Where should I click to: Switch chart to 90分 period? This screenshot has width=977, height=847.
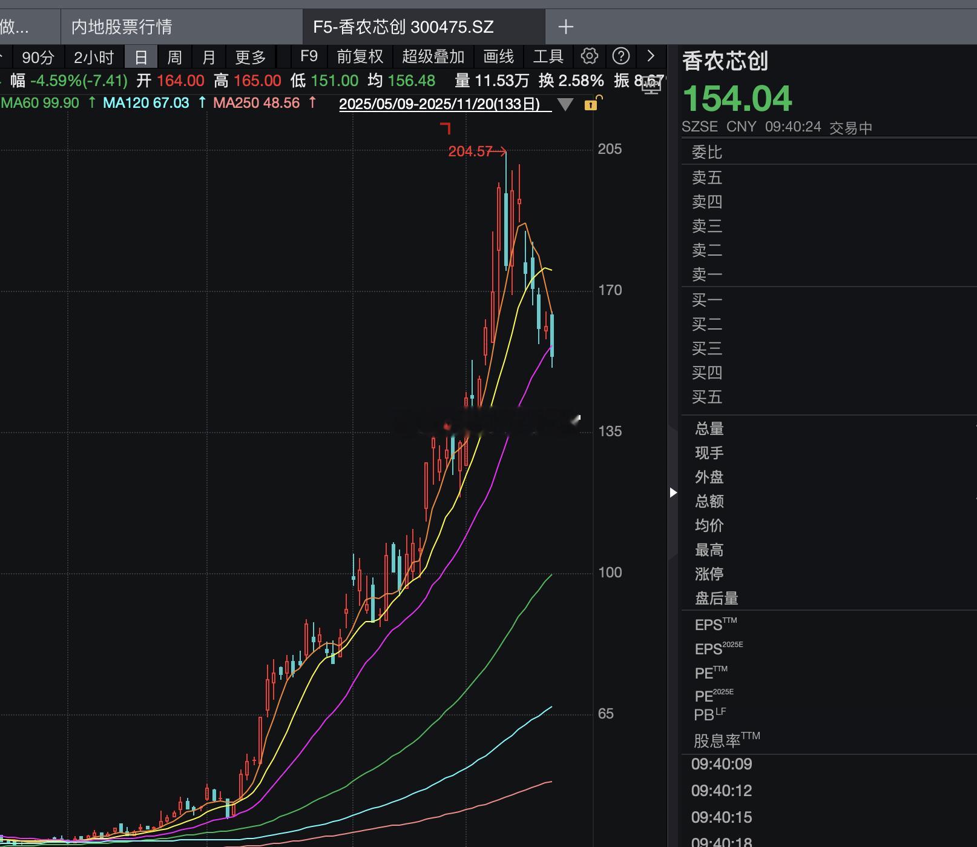(38, 57)
